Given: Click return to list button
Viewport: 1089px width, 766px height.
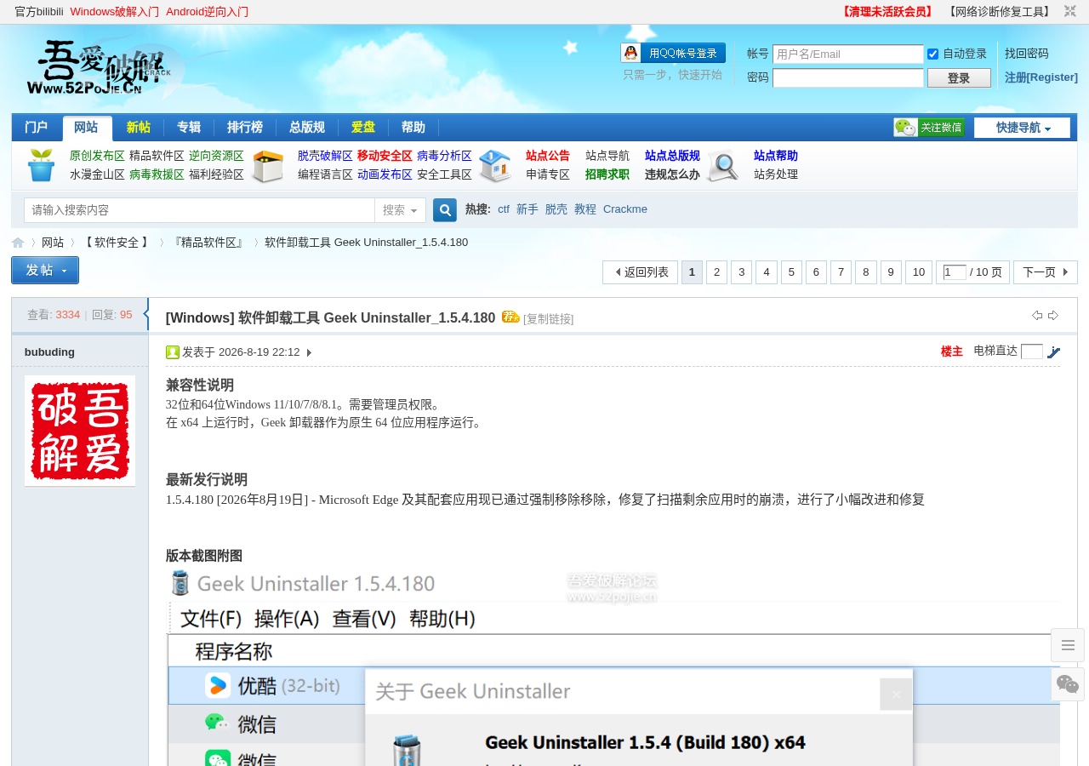Looking at the screenshot, I should [x=641, y=272].
